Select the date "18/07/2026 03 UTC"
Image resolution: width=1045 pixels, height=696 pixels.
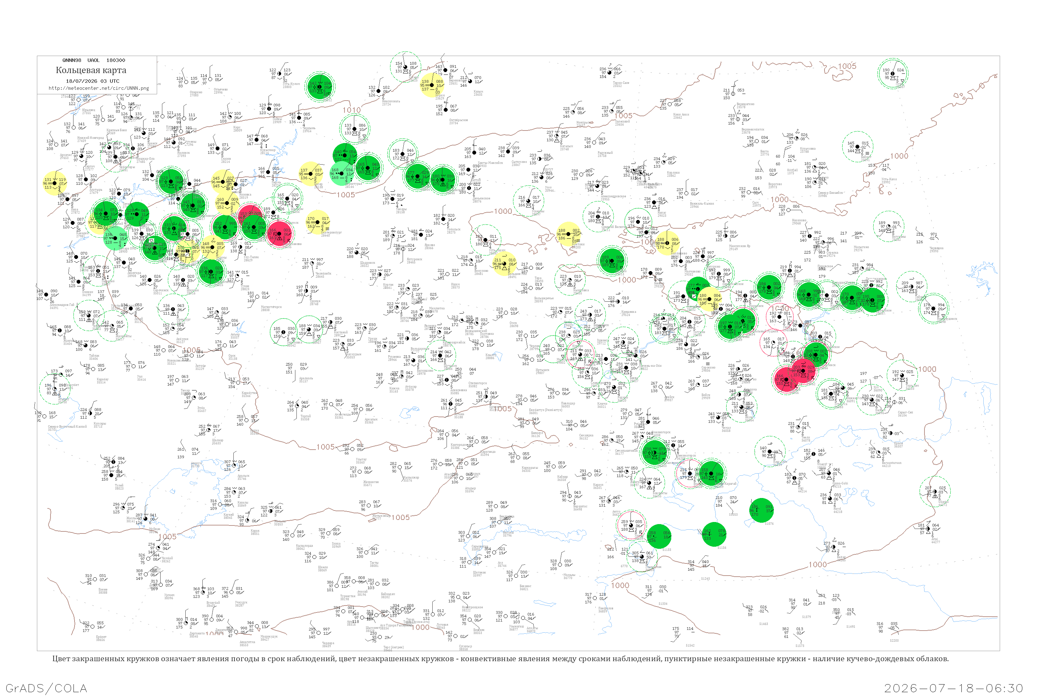tap(92, 81)
